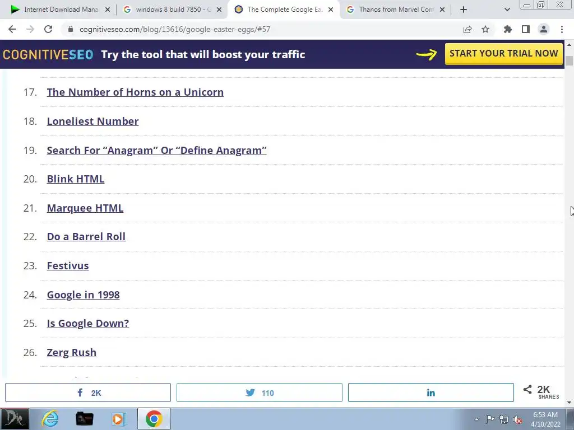Click the lock icon in address bar
The width and height of the screenshot is (574, 430).
coord(71,29)
